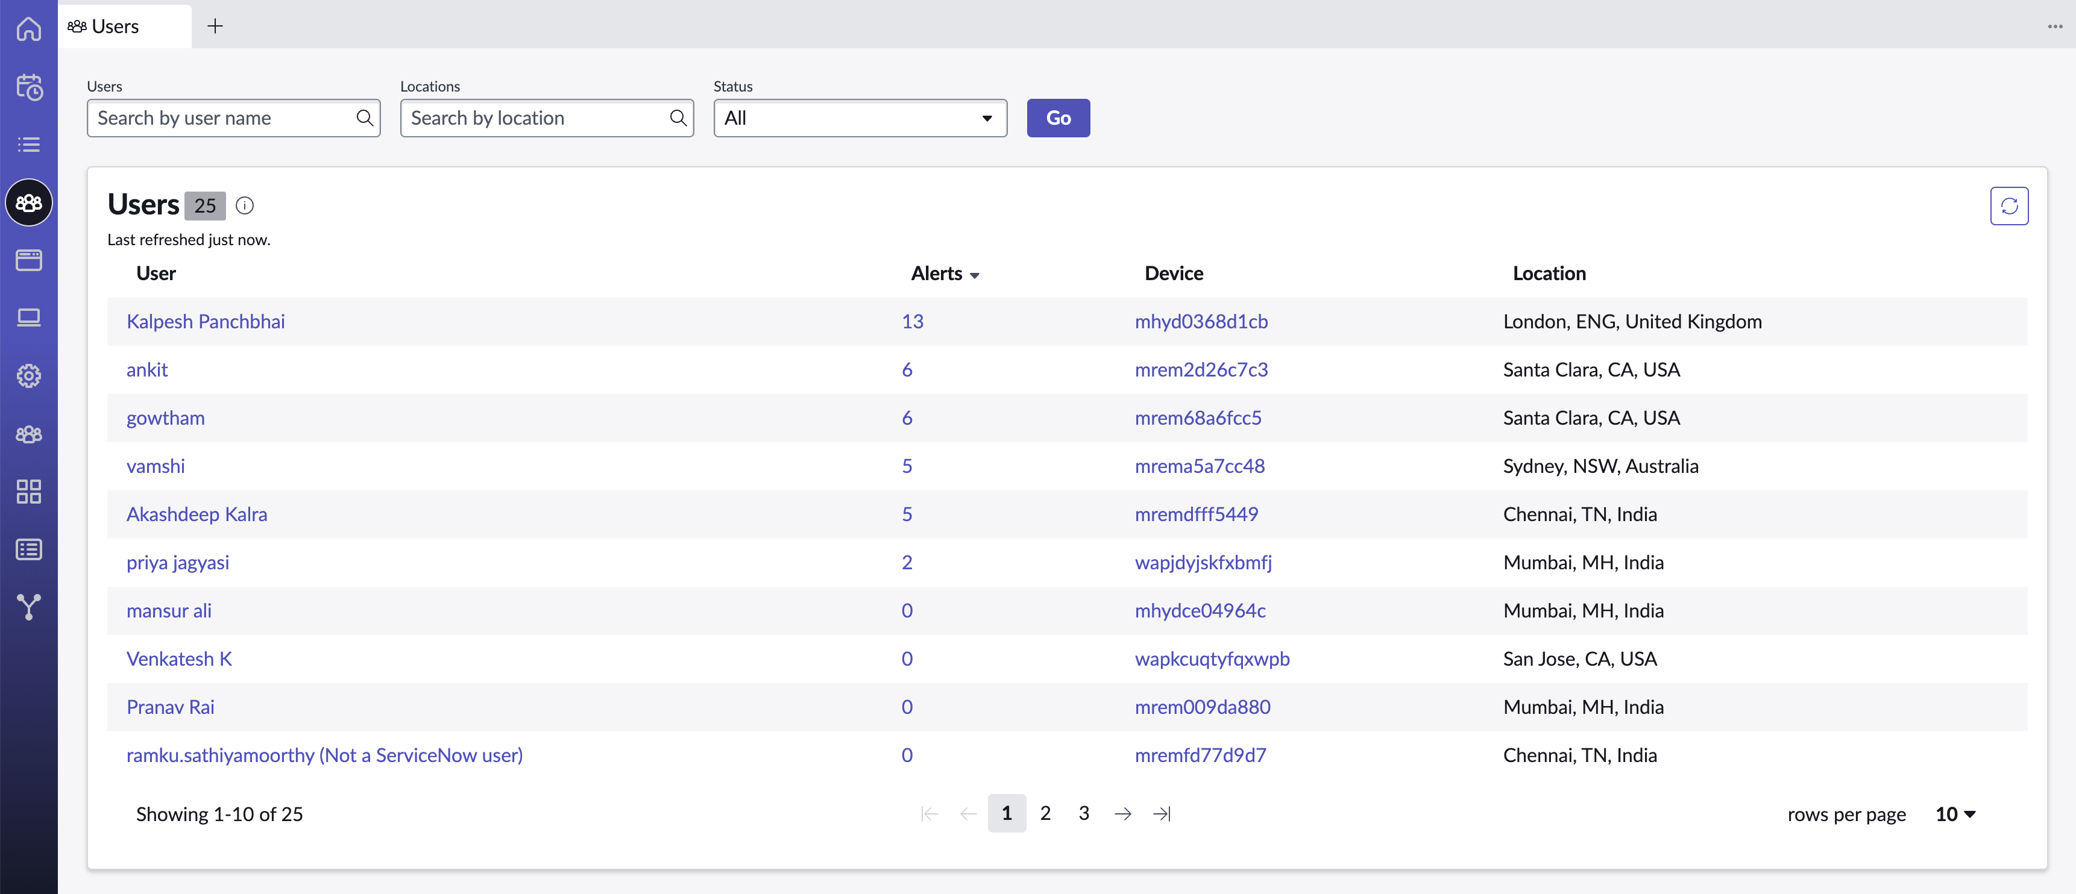Click the Device column header
The height and width of the screenshot is (894, 2076).
(1174, 274)
